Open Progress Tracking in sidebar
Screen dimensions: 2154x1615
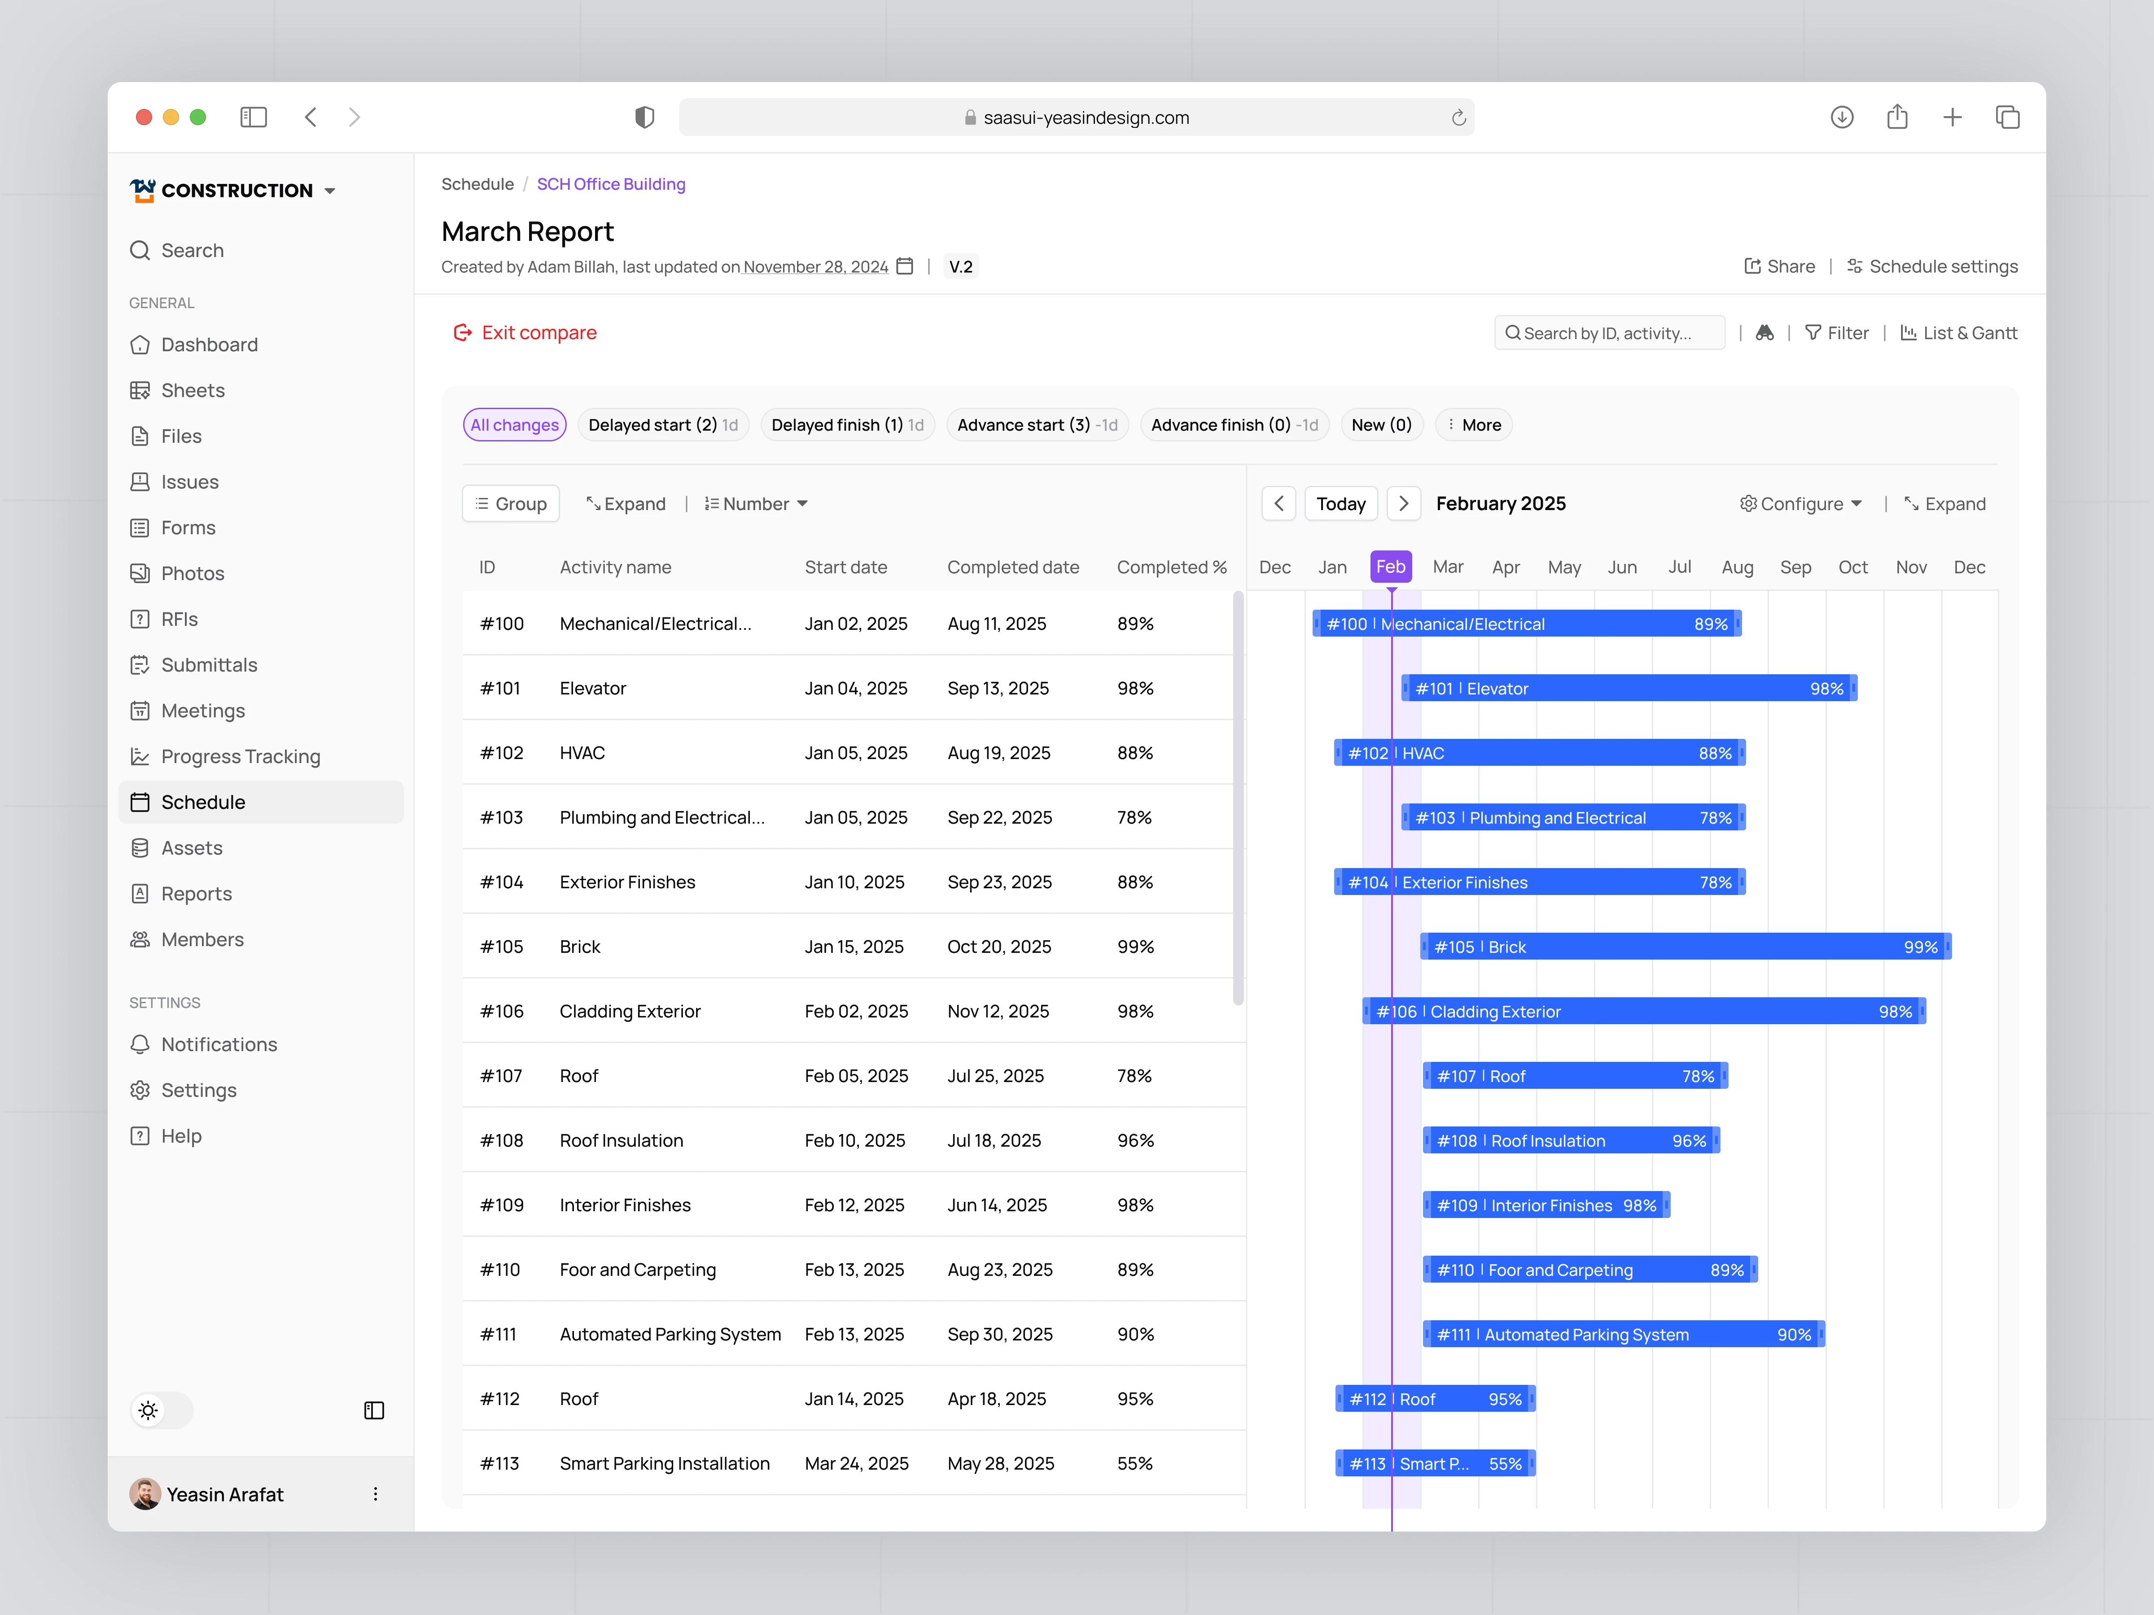click(261, 756)
